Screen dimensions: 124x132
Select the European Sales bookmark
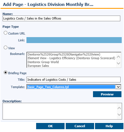(x=38, y=66)
